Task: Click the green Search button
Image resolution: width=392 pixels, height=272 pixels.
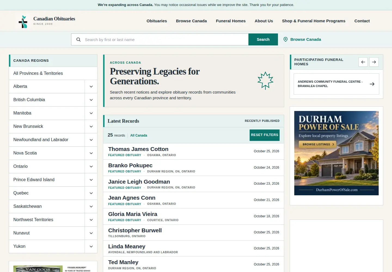Action: click(x=263, y=39)
